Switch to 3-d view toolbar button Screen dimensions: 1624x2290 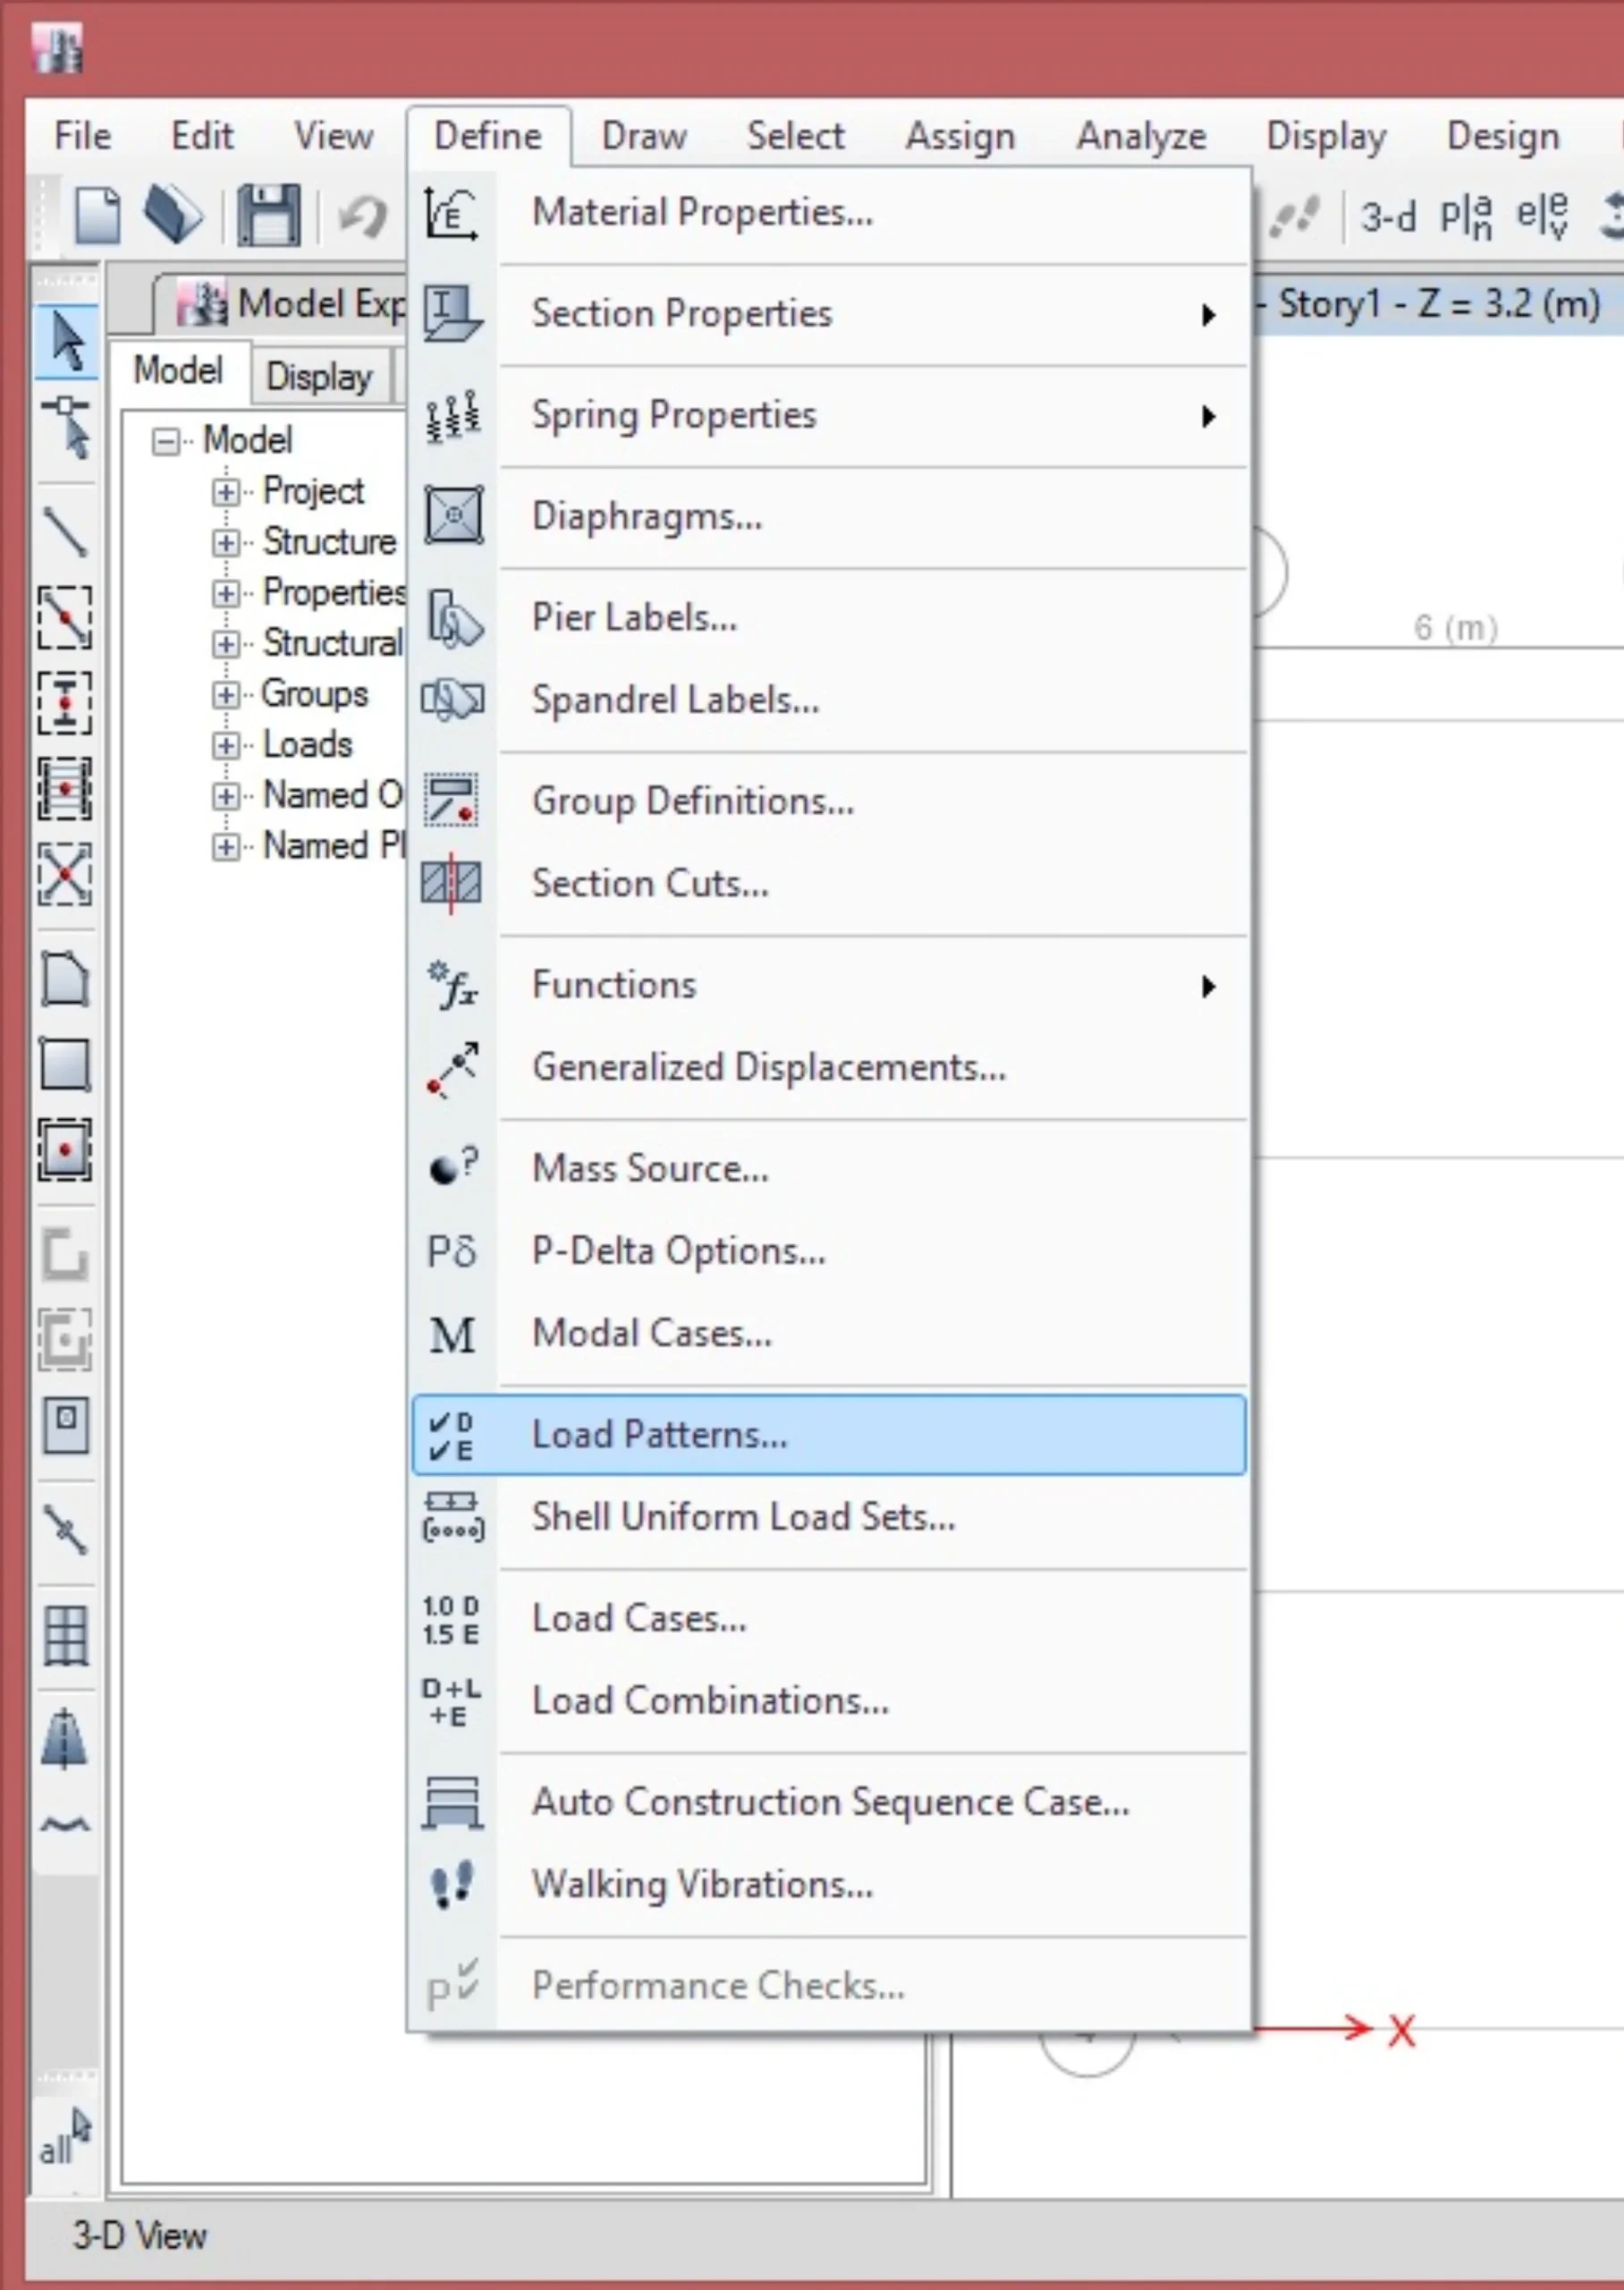point(1388,216)
